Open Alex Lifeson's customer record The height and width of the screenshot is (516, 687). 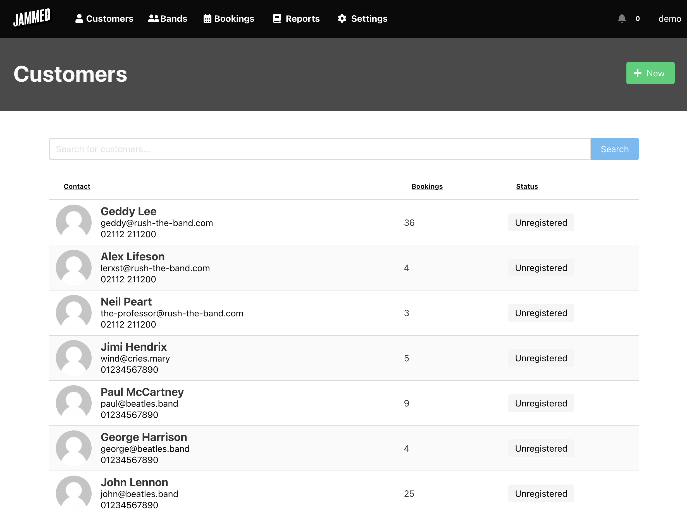(133, 256)
